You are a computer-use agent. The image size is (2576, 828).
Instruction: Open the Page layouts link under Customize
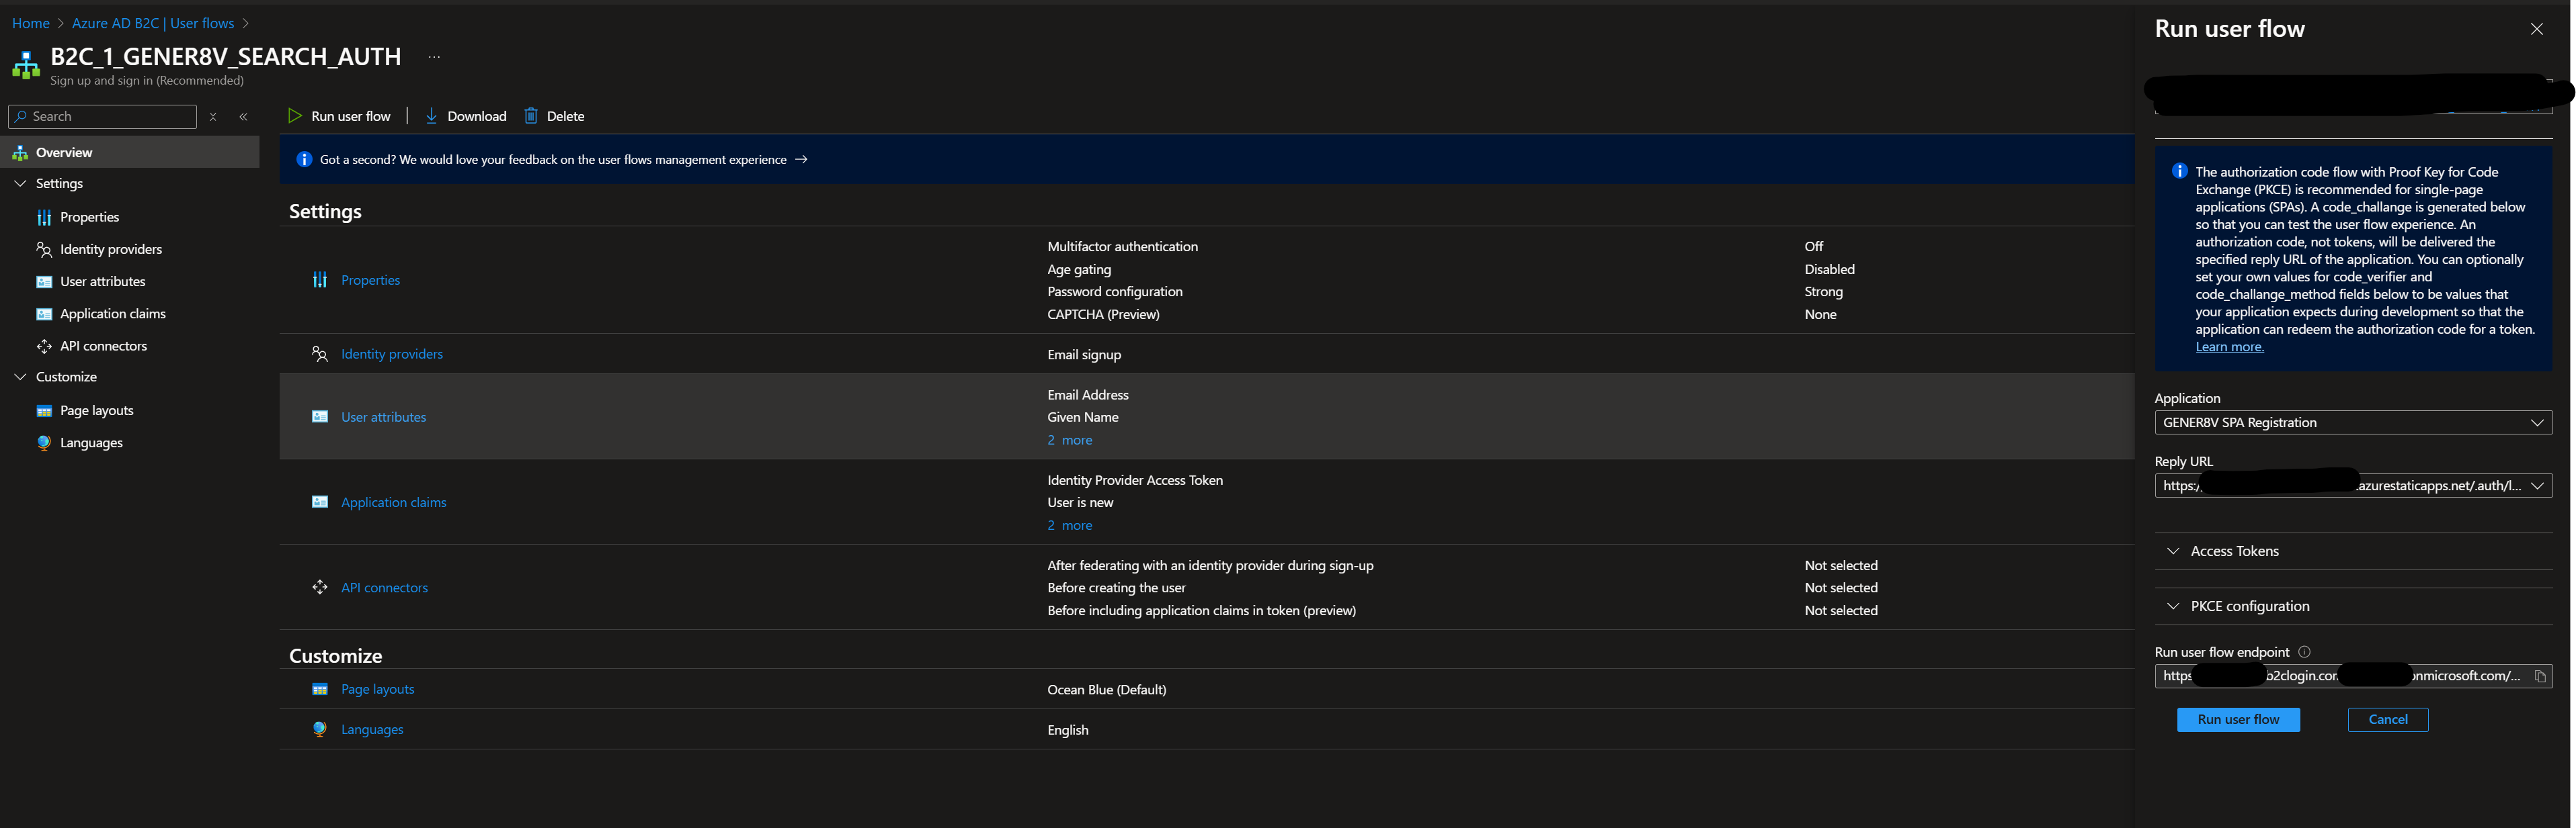[x=377, y=689]
